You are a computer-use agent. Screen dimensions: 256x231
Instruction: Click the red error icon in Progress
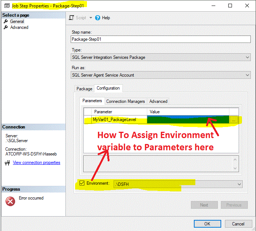pos(10,201)
